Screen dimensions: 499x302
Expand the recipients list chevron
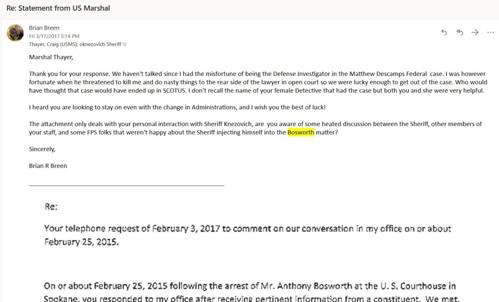point(125,44)
